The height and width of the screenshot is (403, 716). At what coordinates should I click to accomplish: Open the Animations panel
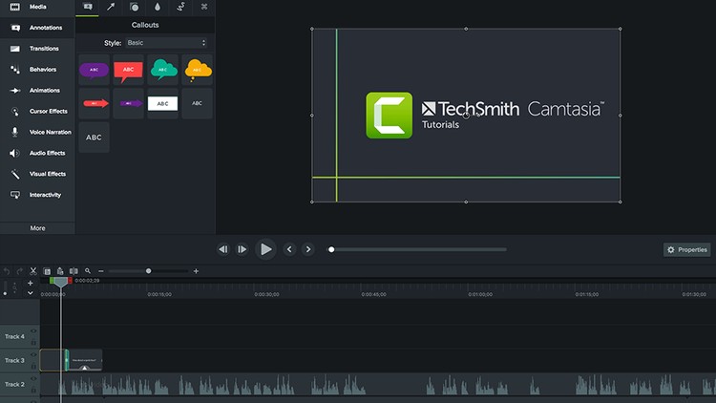[37, 91]
